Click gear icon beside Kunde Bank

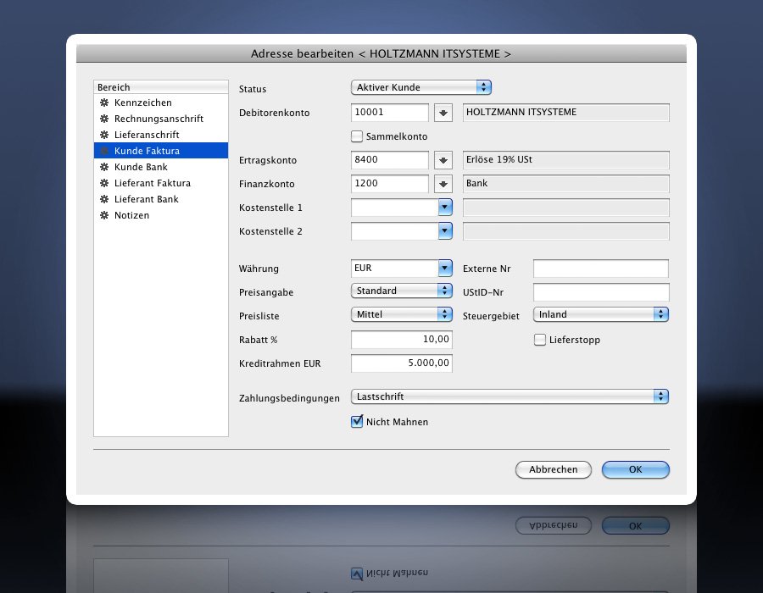(104, 167)
